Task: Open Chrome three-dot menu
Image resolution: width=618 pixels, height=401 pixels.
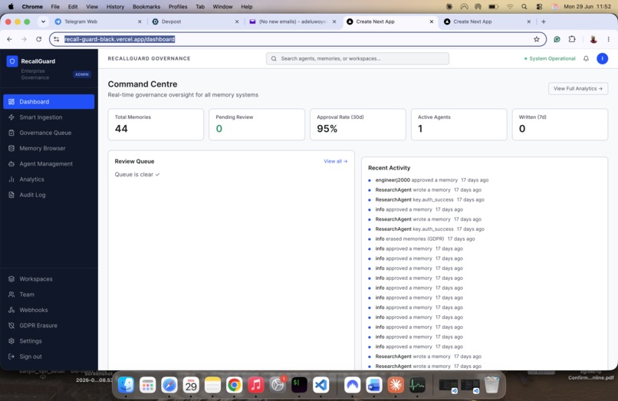Action: tap(609, 39)
